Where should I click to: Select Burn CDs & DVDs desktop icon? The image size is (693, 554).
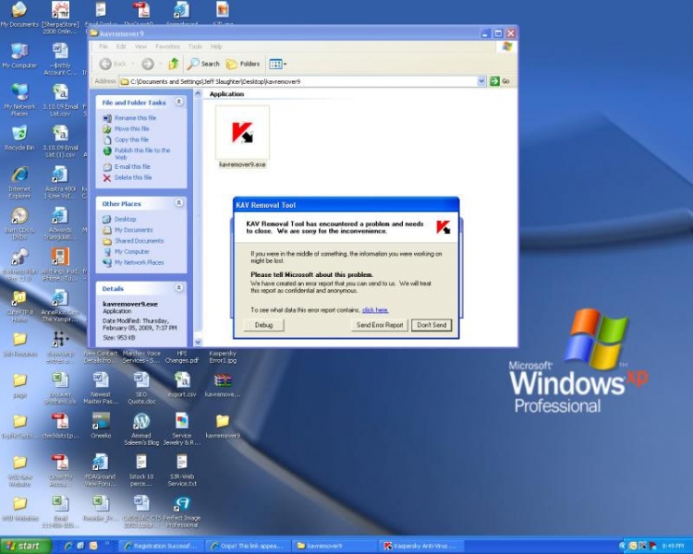pyautogui.click(x=19, y=223)
